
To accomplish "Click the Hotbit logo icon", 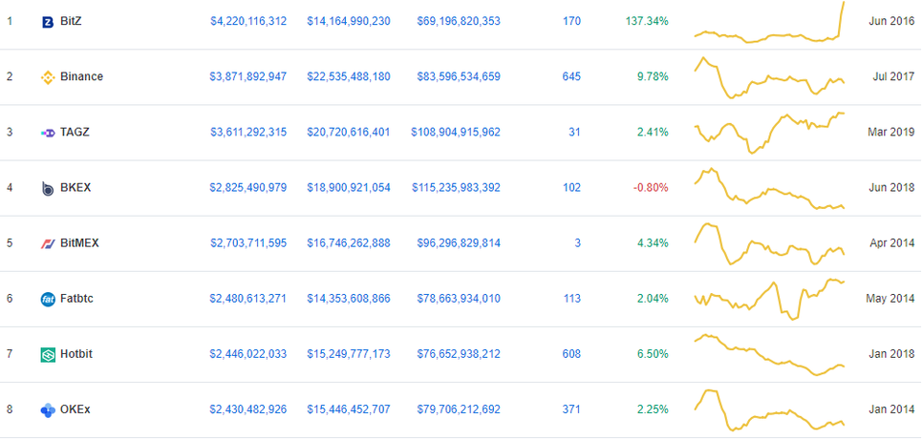I will (x=48, y=355).
